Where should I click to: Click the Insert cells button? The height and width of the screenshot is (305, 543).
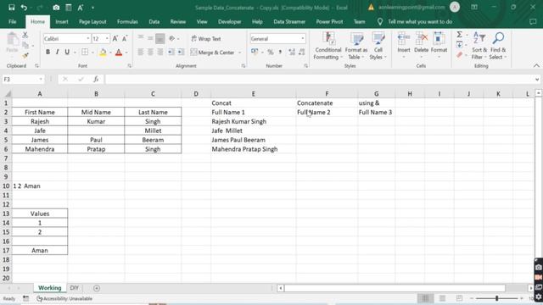pyautogui.click(x=404, y=45)
